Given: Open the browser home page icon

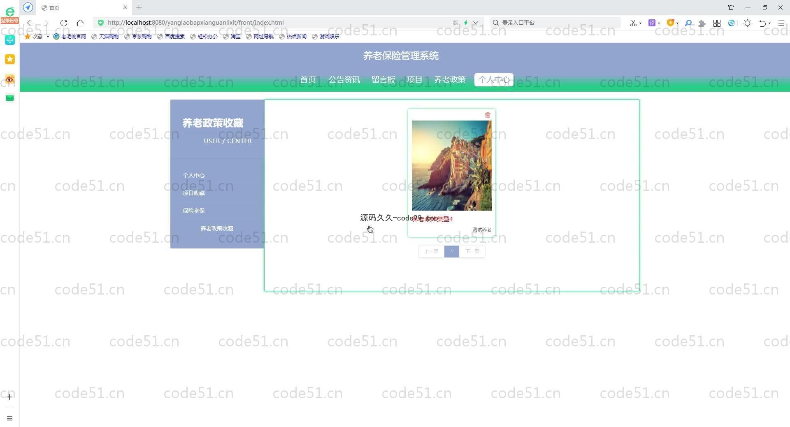Looking at the screenshot, I should 80,23.
